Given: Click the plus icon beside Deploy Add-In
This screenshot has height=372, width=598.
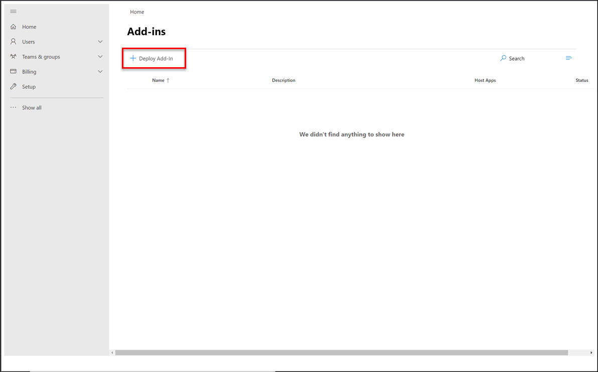Looking at the screenshot, I should (133, 58).
